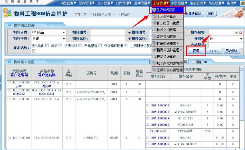Click the 作业指导书管理 menu icon

(x=154, y=23)
